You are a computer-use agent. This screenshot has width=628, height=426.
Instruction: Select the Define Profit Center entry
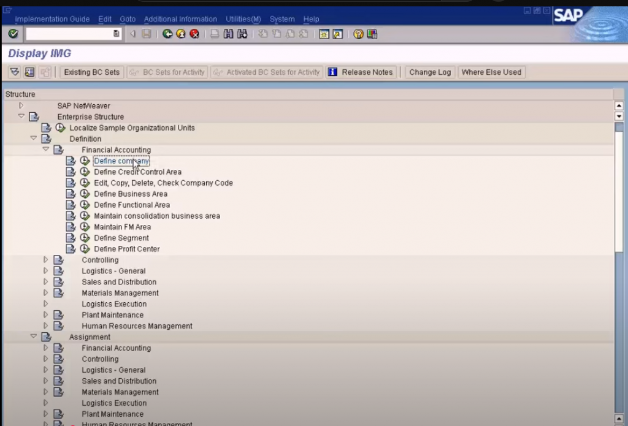coord(127,249)
